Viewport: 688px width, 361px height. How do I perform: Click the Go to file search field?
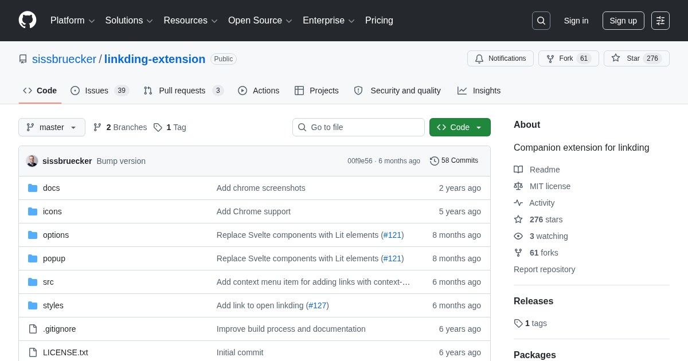(358, 127)
